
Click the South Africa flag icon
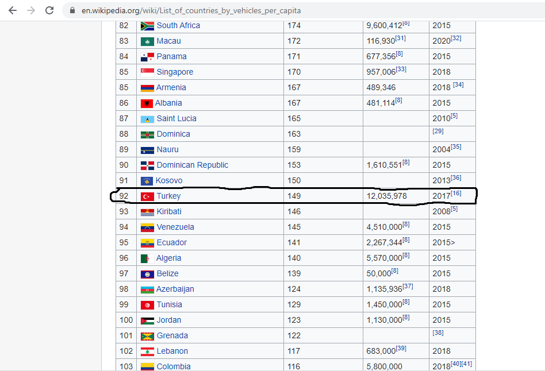tap(147, 26)
